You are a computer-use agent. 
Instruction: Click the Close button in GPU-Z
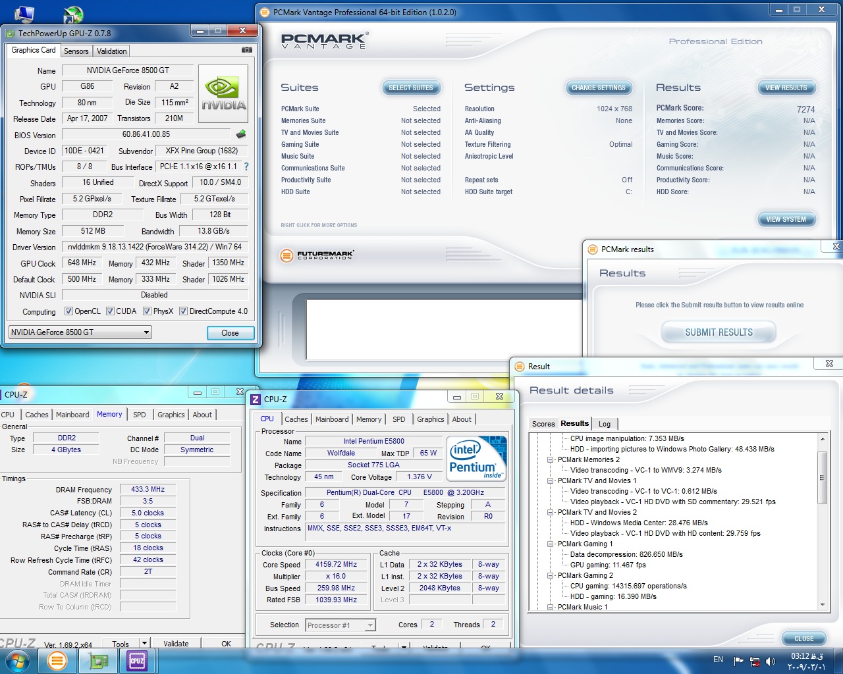pyautogui.click(x=230, y=333)
